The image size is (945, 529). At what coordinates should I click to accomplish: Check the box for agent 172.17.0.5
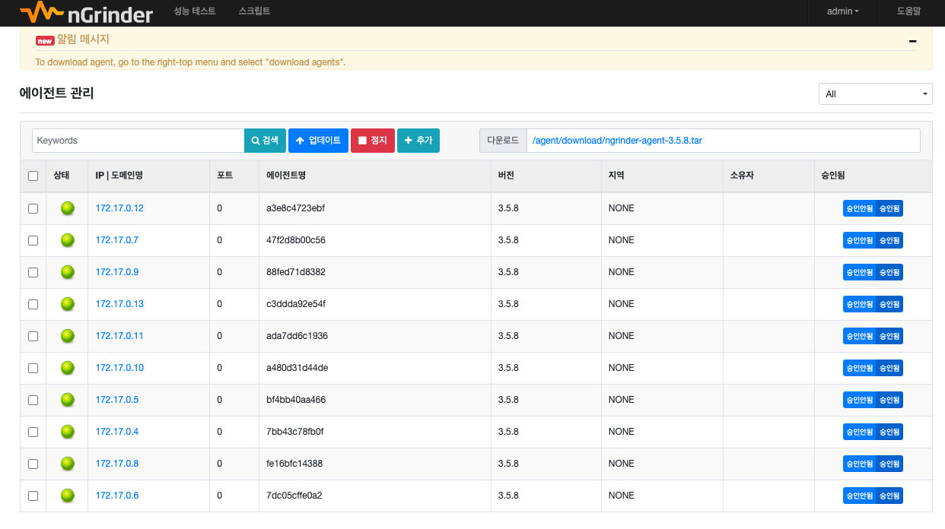coord(33,400)
